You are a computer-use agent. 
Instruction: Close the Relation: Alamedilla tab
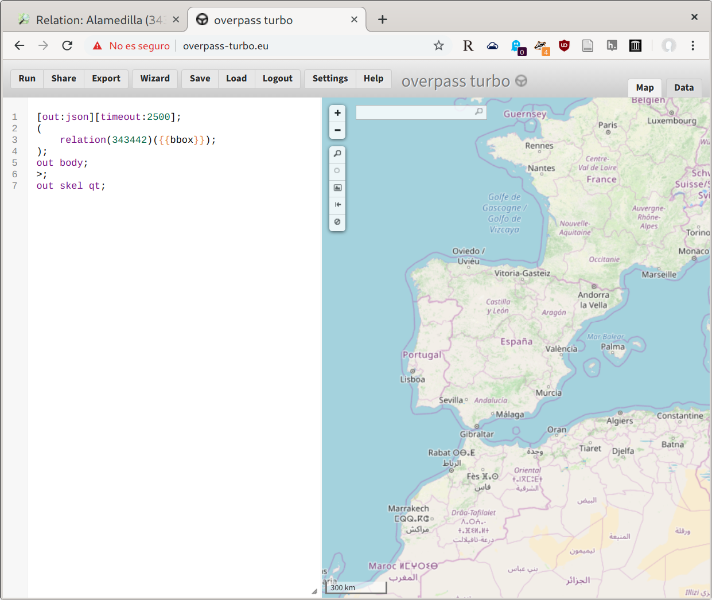(x=176, y=20)
